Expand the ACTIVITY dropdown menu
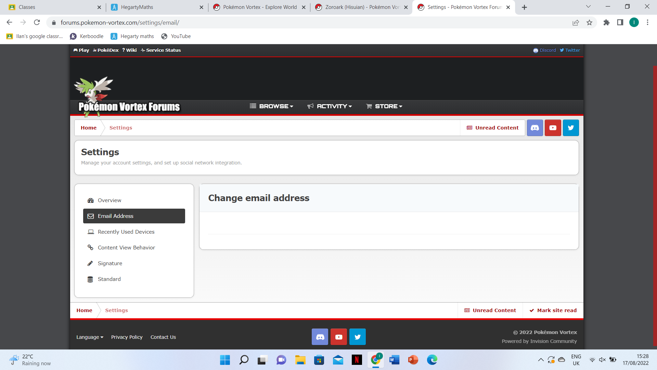Screen dimensions: 657x370 pyautogui.click(x=330, y=106)
